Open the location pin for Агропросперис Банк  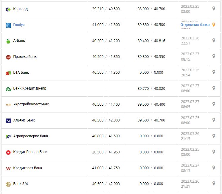pyautogui.click(x=214, y=136)
